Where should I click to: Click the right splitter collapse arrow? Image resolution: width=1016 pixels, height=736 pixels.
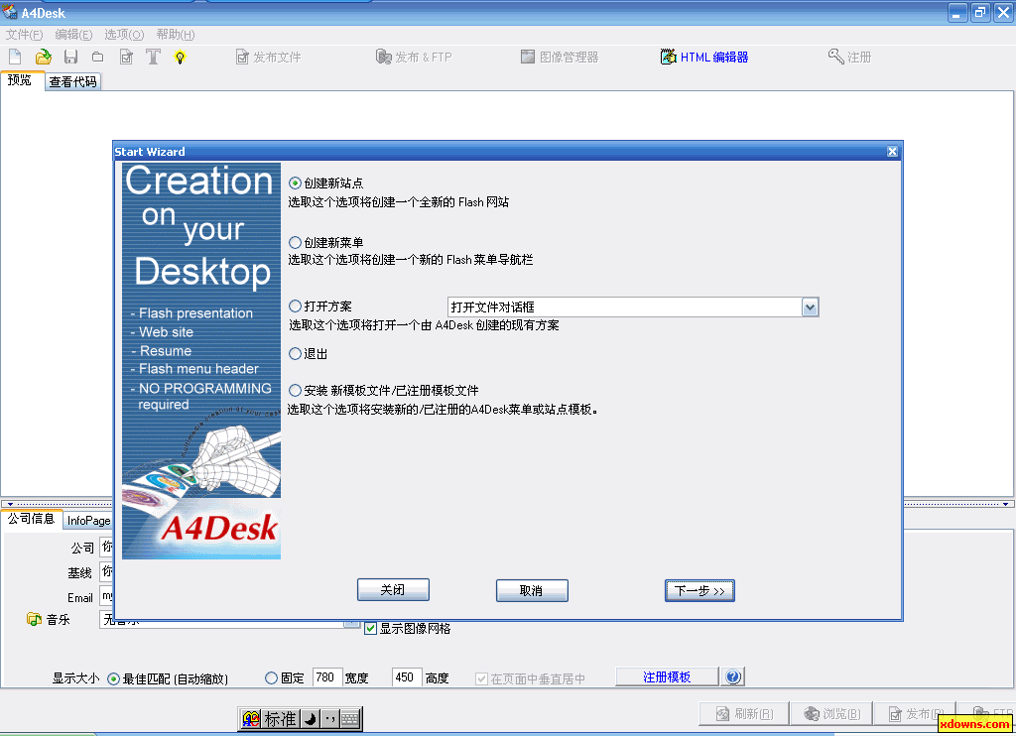1005,504
